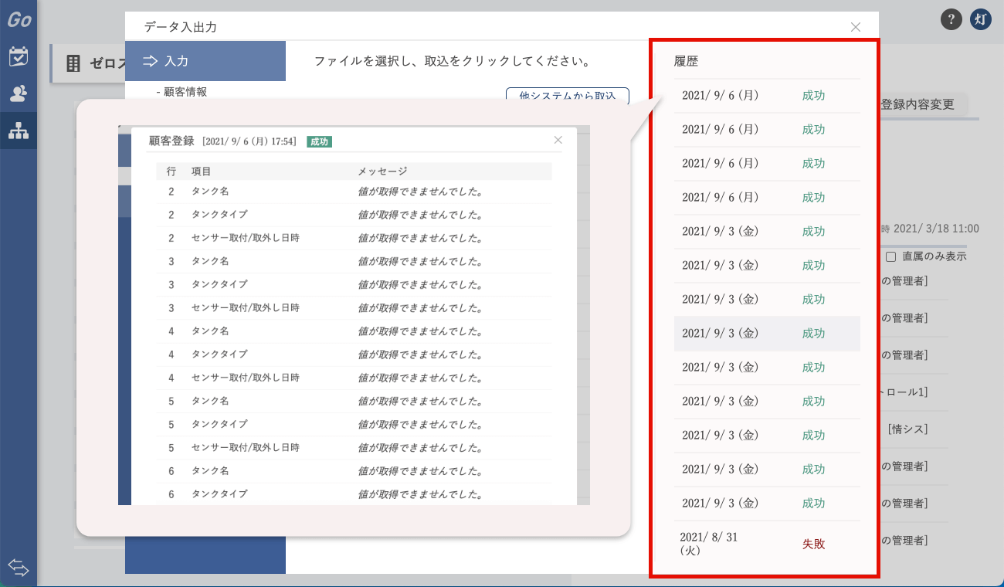Click the Go logo in sidebar
Screen dimensions: 1004x587
pyautogui.click(x=19, y=20)
